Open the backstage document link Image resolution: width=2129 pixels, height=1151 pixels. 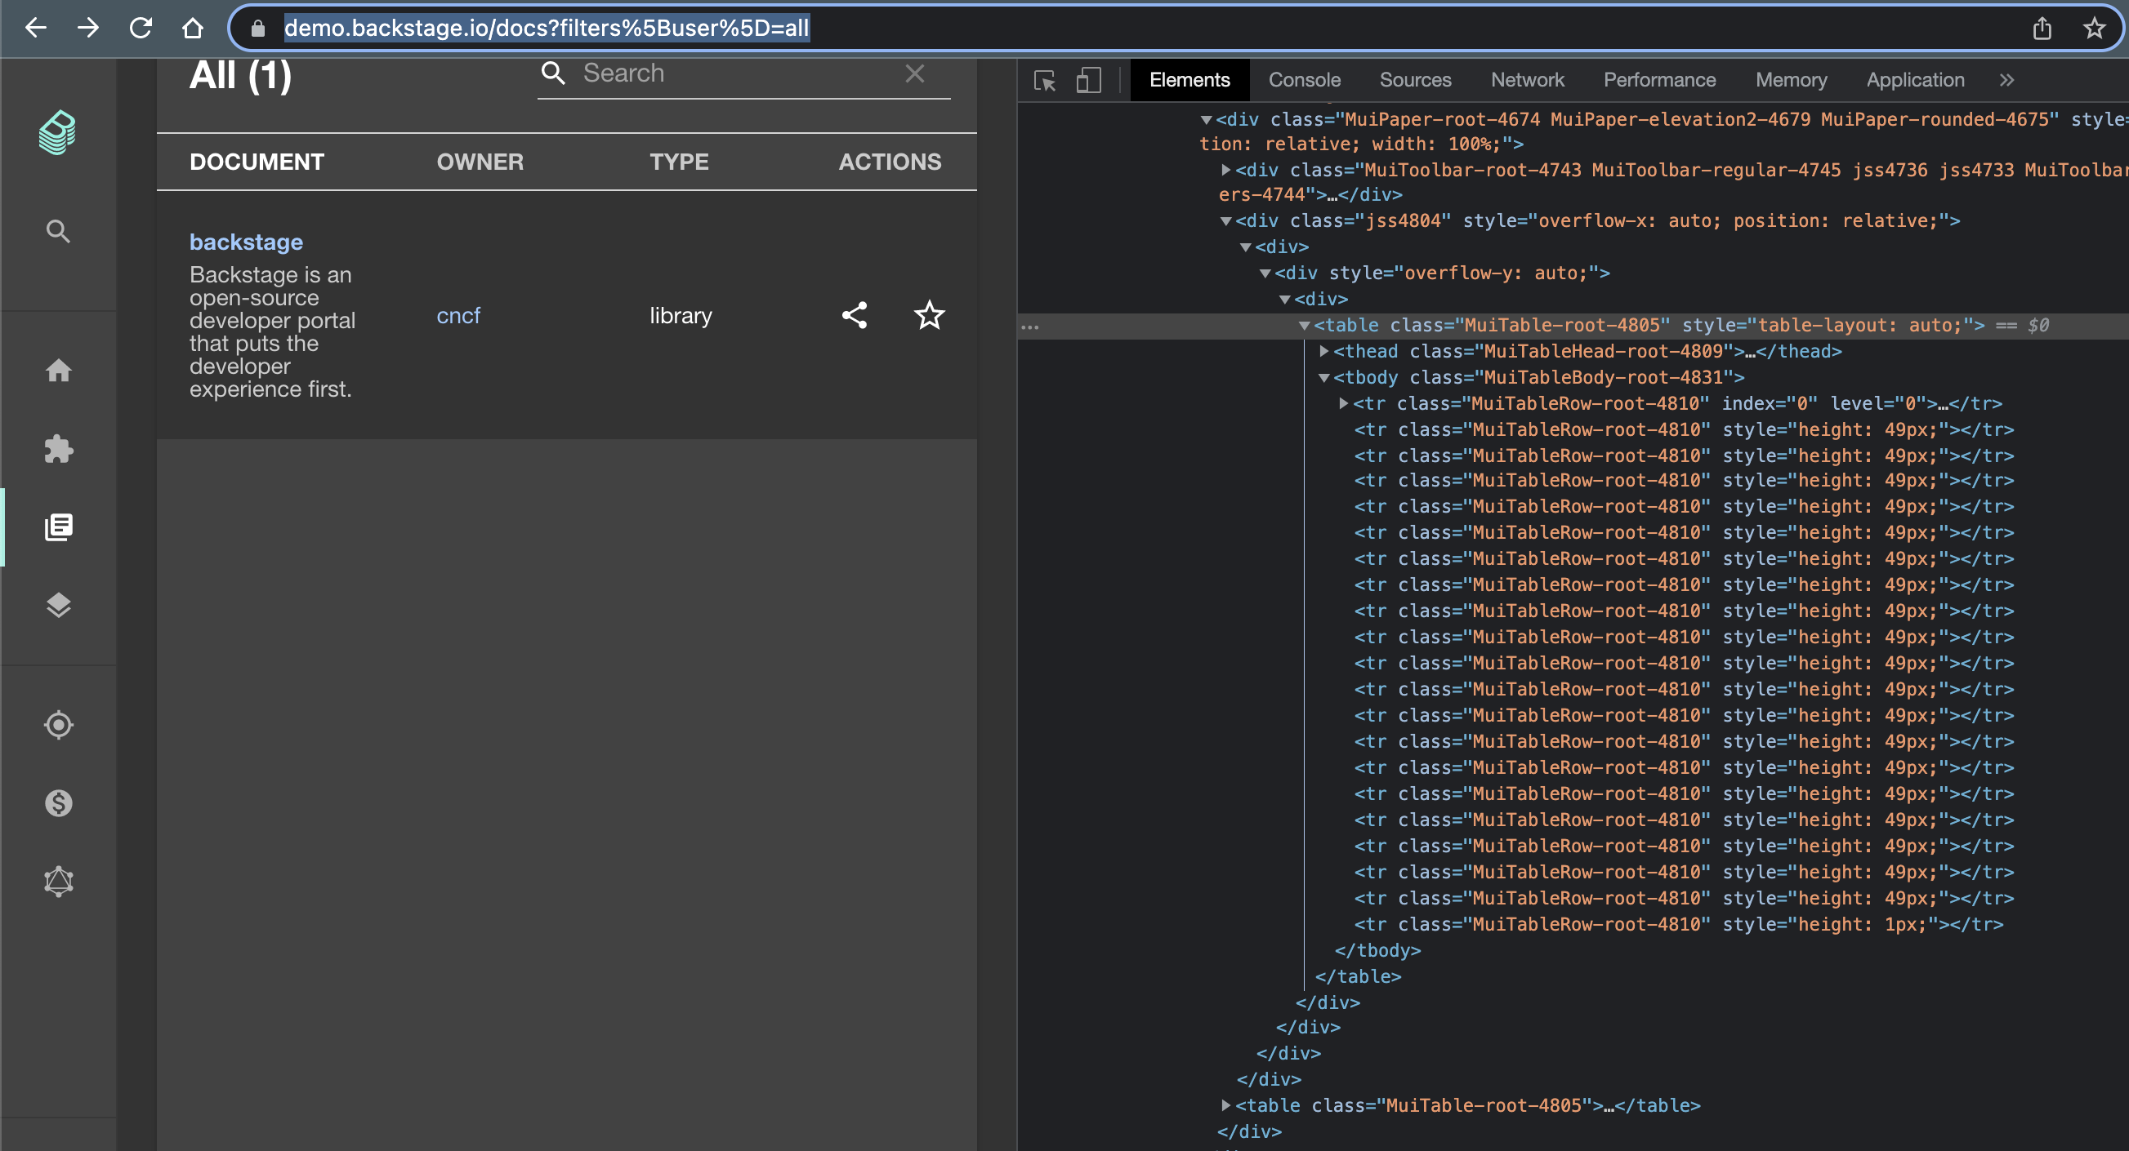click(x=245, y=242)
